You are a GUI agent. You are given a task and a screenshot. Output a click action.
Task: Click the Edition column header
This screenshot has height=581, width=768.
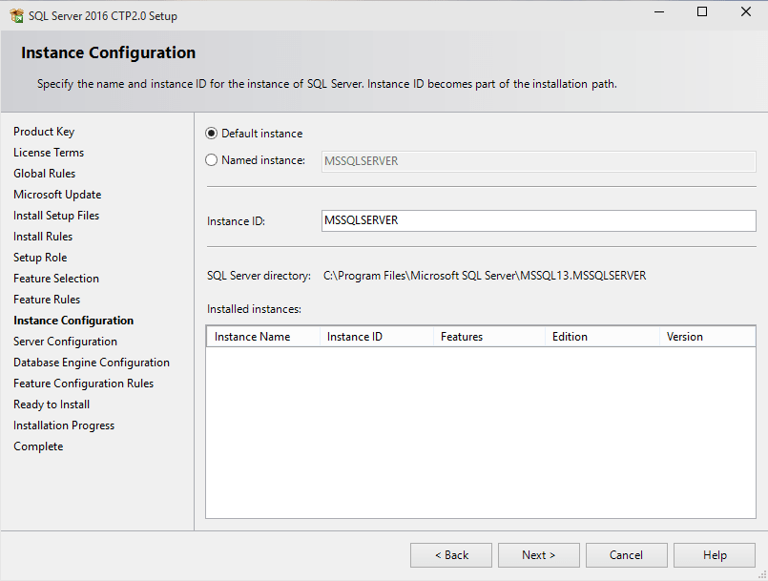click(x=602, y=337)
